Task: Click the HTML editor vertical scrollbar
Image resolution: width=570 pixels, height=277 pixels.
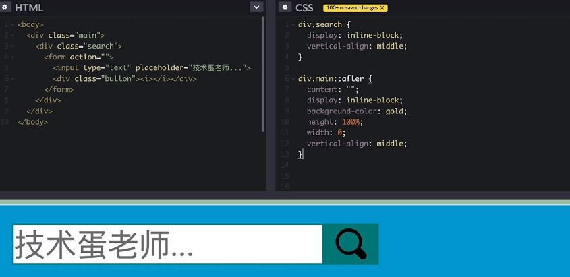Action: [x=263, y=74]
